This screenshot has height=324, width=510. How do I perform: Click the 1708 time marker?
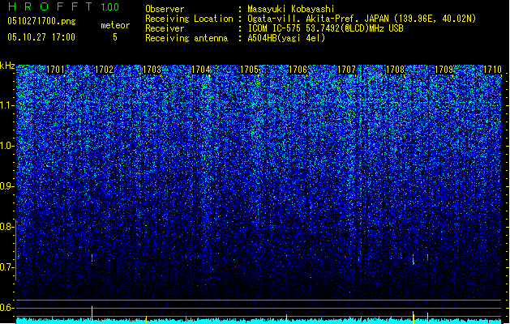pyautogui.click(x=395, y=70)
